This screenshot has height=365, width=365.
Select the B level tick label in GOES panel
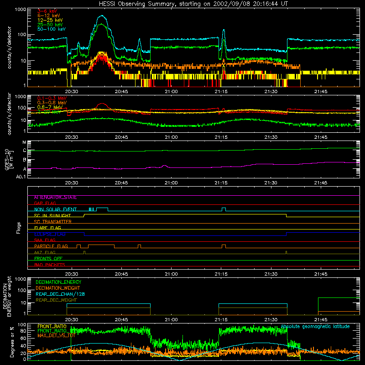[x=25, y=160]
